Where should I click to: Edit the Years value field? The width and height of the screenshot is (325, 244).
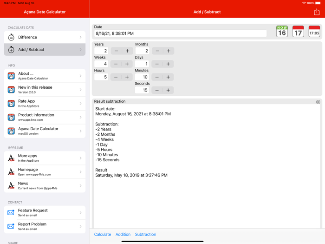tap(101, 51)
